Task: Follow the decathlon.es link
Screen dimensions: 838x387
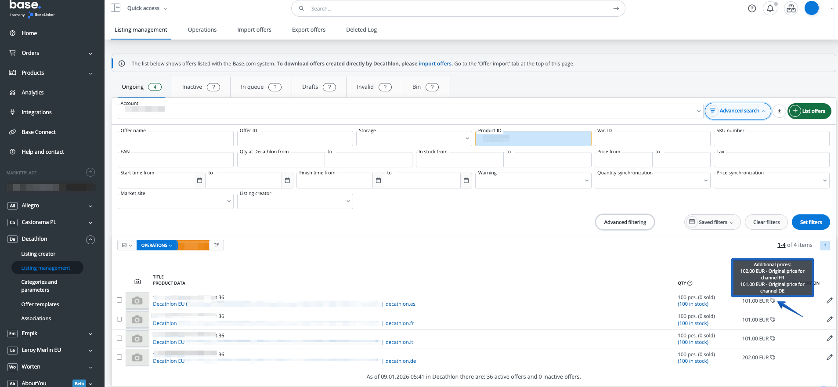Action: tap(400, 304)
